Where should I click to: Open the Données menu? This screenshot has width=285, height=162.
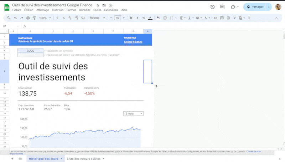84,10
